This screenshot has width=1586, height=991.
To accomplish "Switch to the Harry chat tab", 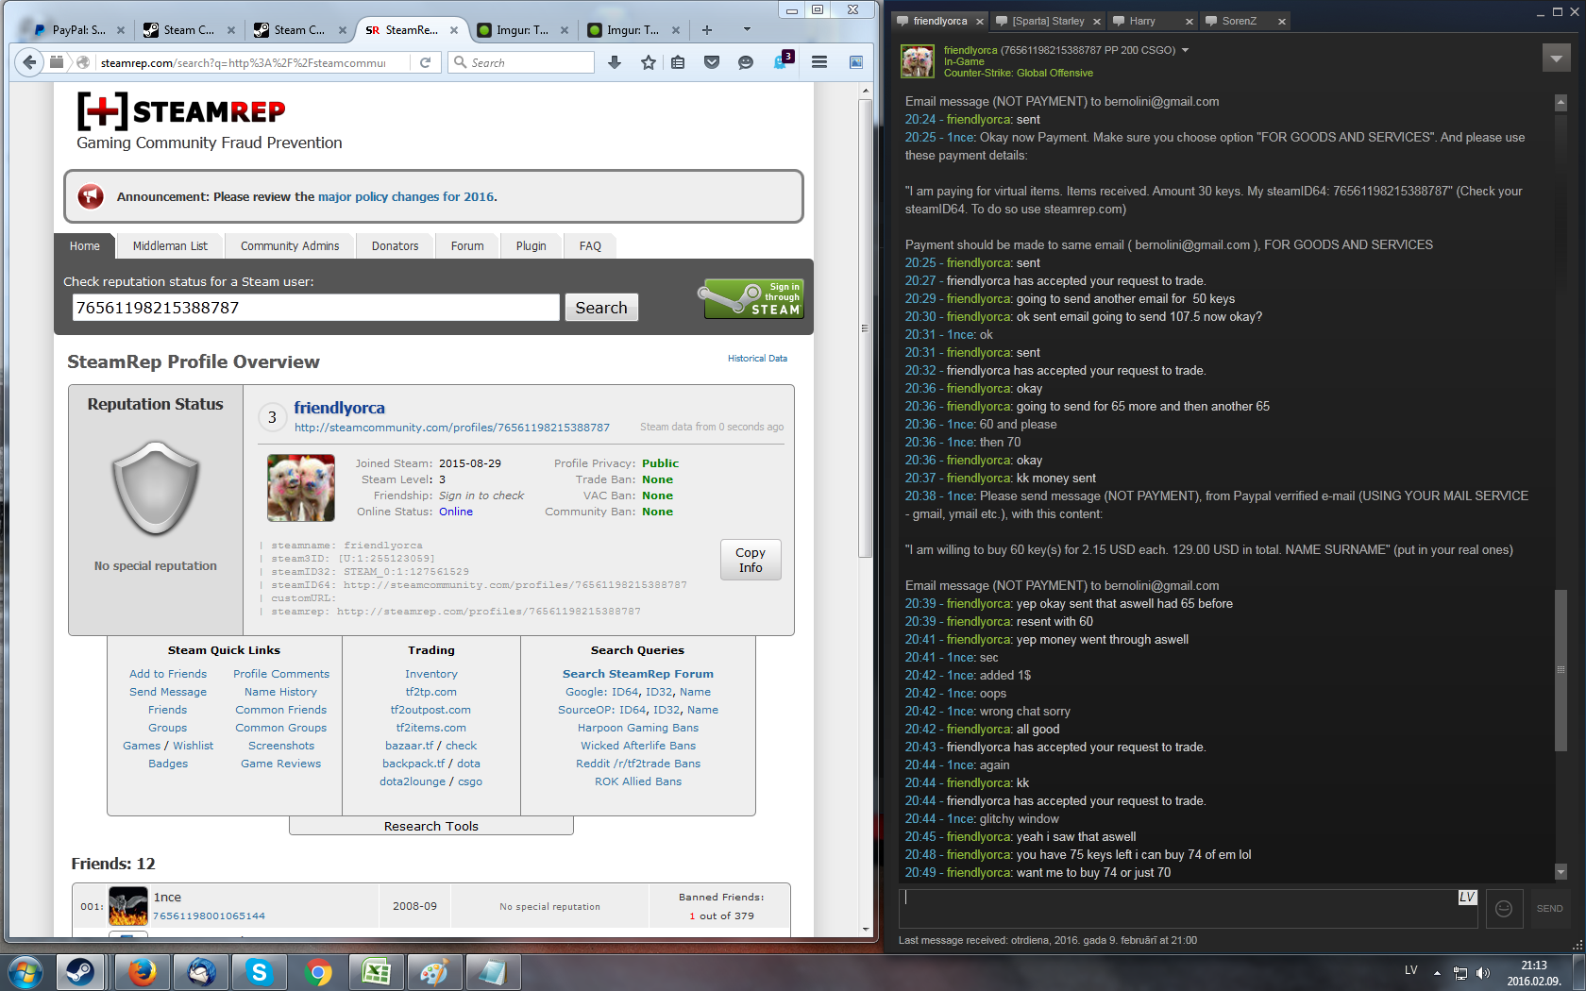I will pos(1142,21).
